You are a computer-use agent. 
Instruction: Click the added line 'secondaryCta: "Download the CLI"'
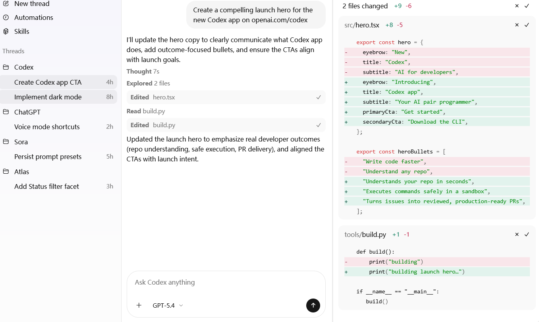tap(437, 122)
